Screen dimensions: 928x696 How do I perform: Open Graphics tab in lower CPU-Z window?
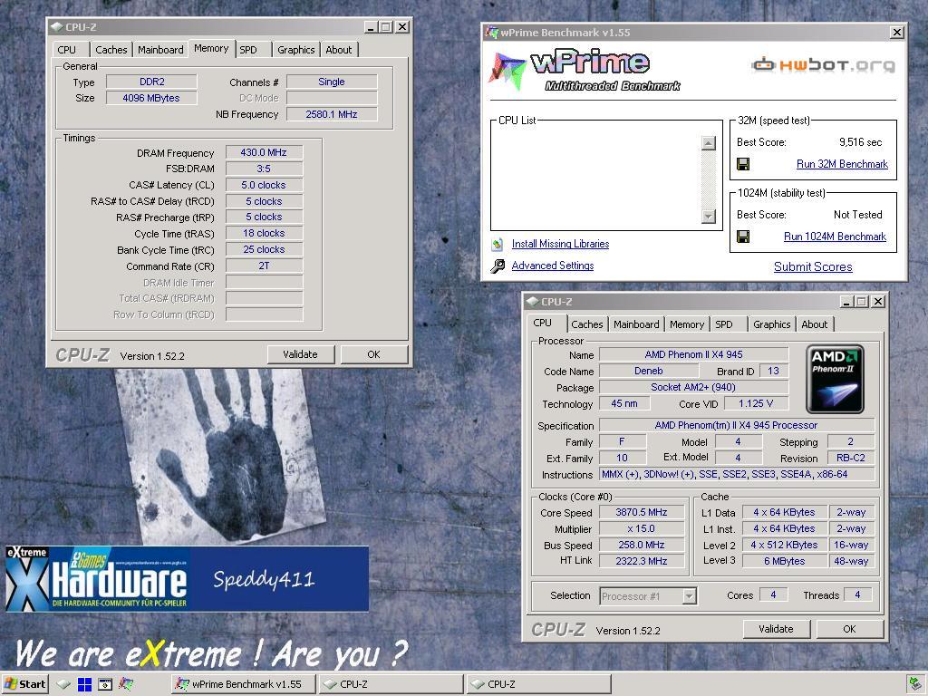pos(772,324)
